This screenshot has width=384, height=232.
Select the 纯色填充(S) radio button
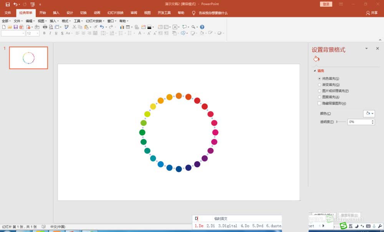point(319,78)
